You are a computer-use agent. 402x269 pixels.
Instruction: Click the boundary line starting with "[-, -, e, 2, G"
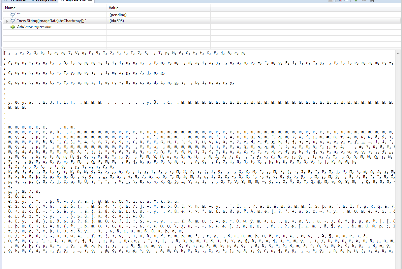pyautogui.click(x=125, y=53)
